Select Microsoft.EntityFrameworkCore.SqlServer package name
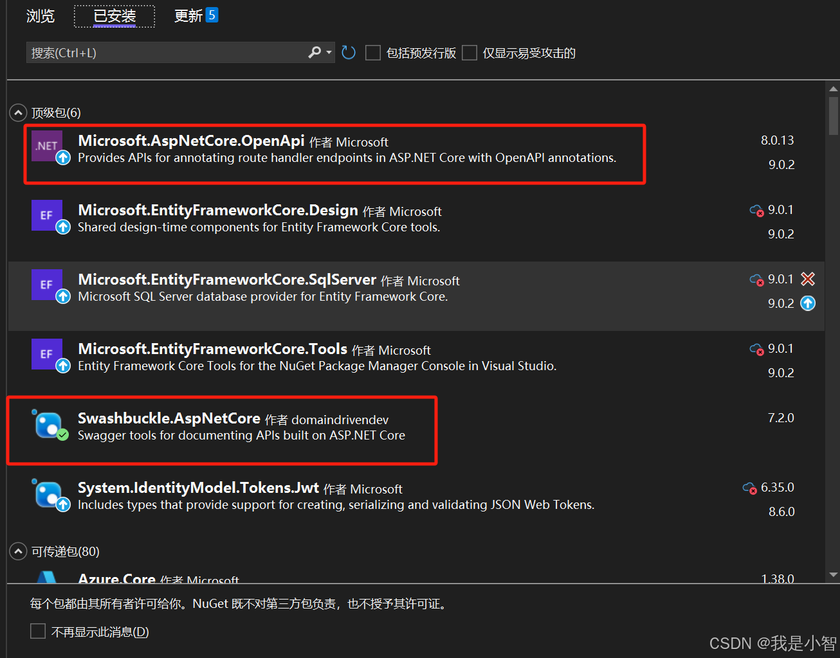 (x=227, y=280)
